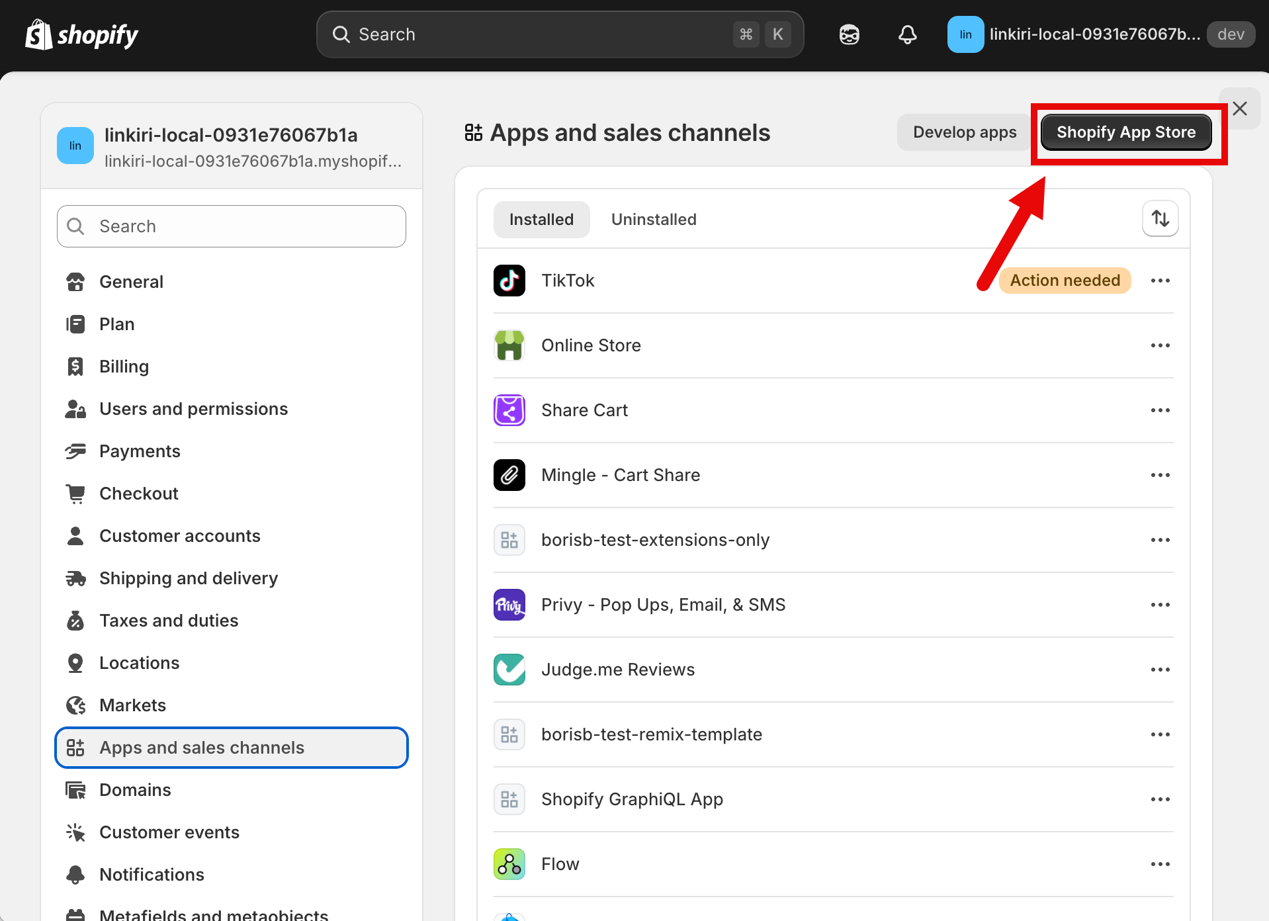Select Taxes and duties in the sidebar
The width and height of the screenshot is (1269, 921).
(169, 620)
